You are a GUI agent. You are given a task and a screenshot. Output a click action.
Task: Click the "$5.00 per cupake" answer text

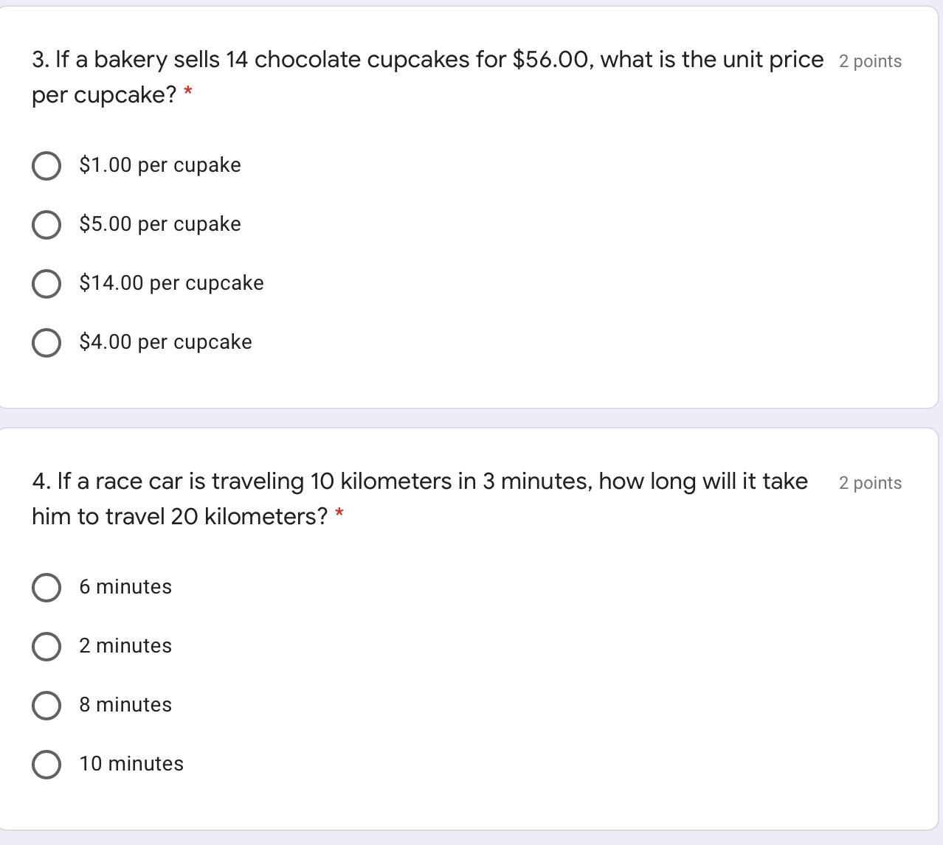160,224
